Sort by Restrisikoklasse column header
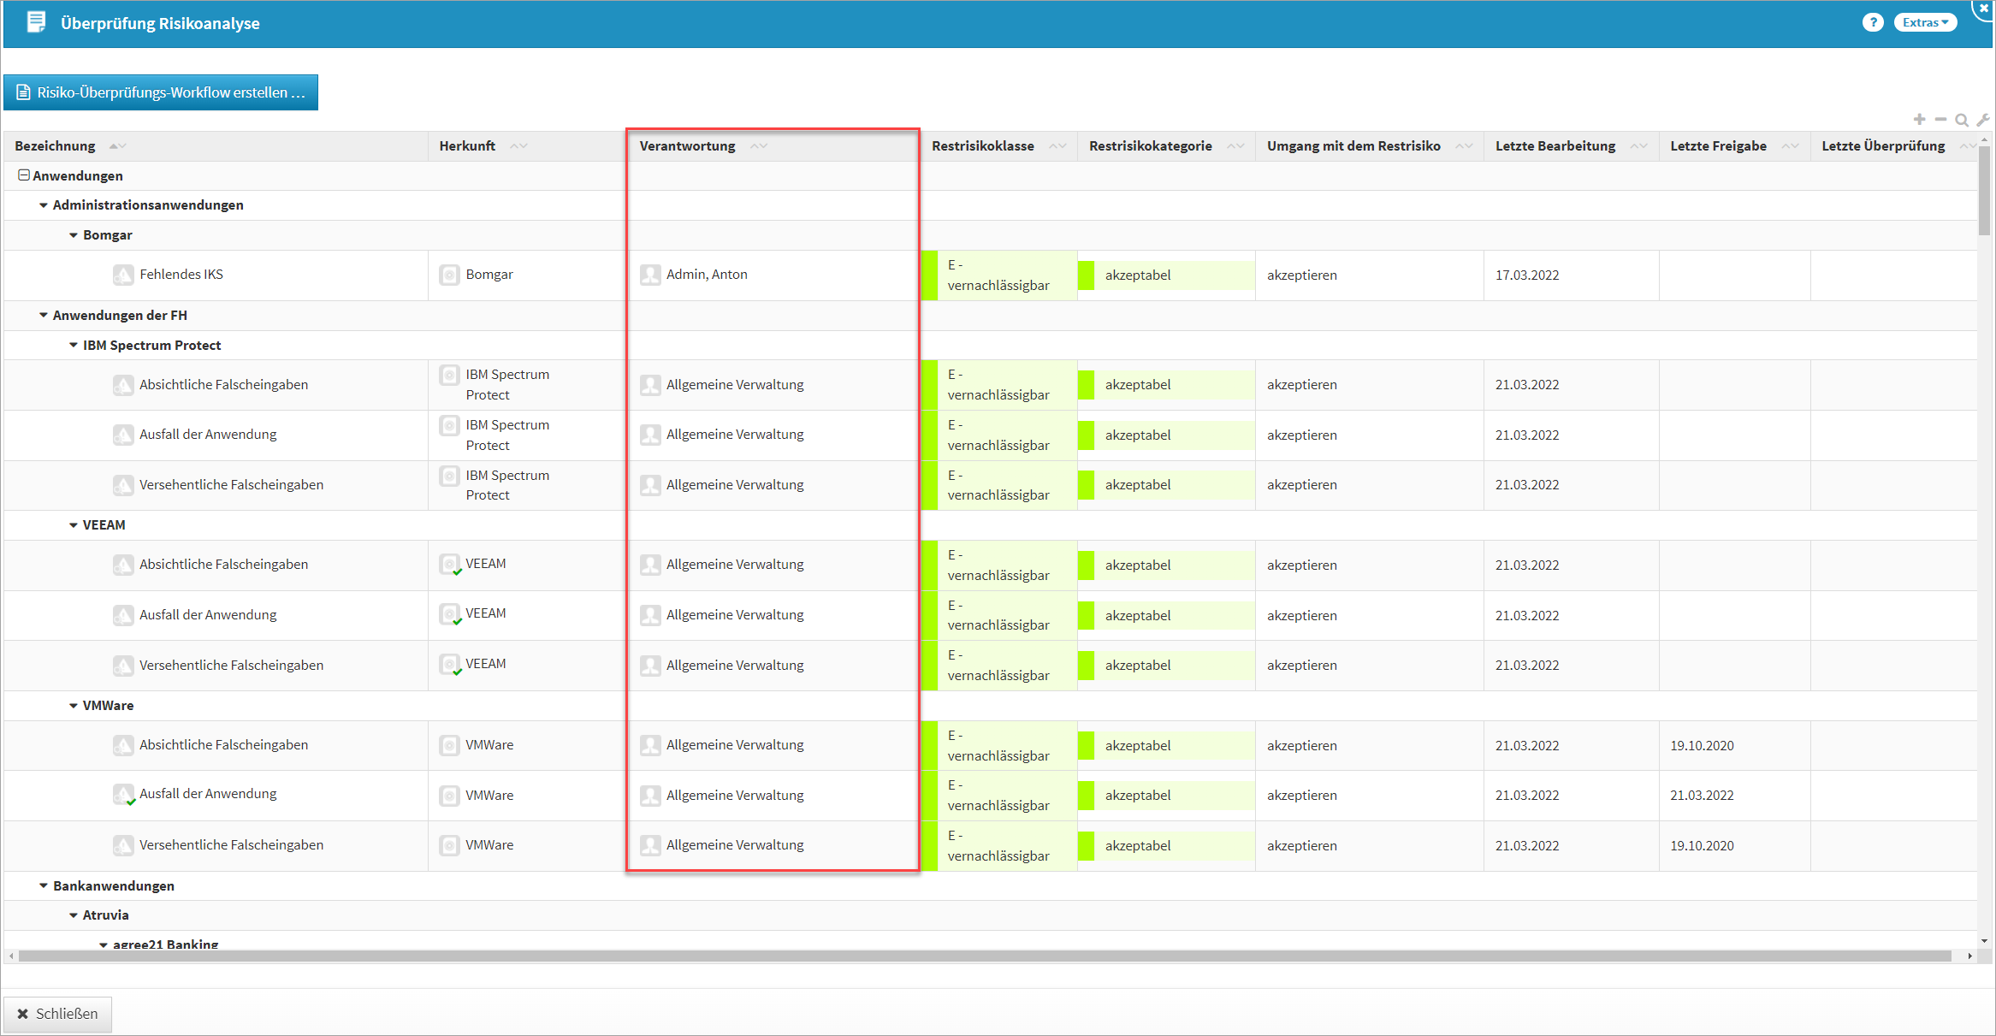 pos(982,146)
